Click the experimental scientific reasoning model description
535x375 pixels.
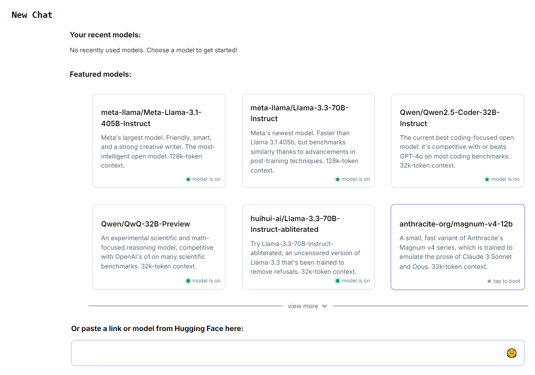tap(157, 252)
